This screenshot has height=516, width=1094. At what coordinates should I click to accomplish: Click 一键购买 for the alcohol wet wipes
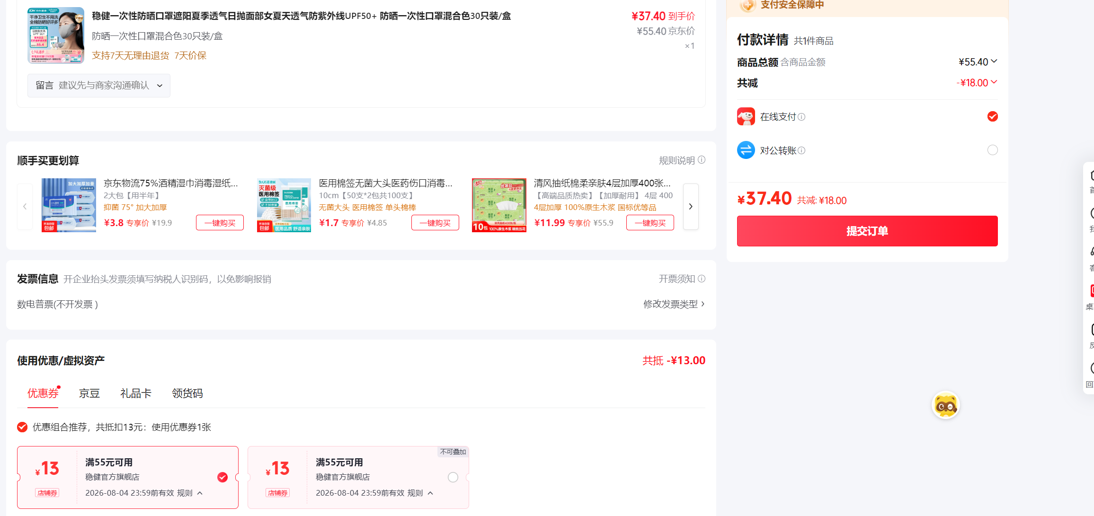click(220, 223)
